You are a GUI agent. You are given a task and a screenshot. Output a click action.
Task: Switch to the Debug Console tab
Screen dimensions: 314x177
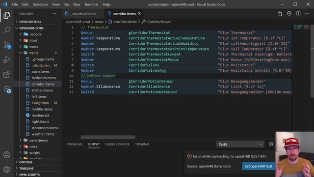[x=117, y=144]
